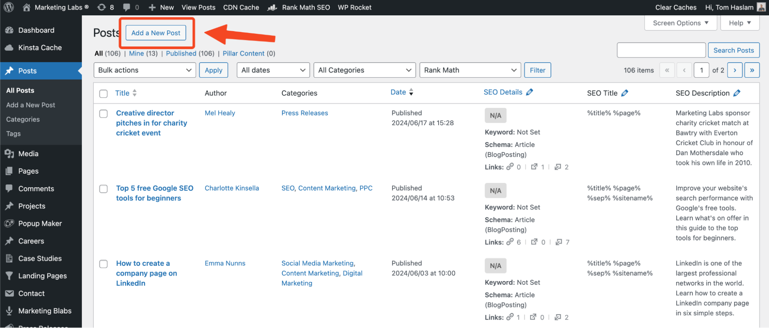Click the pencil icon beside SEO Description

point(737,93)
